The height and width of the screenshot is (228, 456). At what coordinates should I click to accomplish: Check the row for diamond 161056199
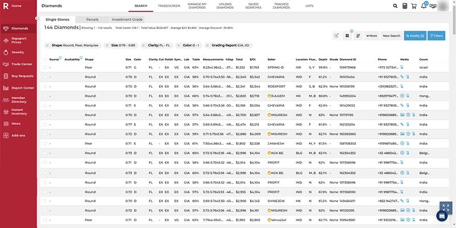click(x=45, y=87)
